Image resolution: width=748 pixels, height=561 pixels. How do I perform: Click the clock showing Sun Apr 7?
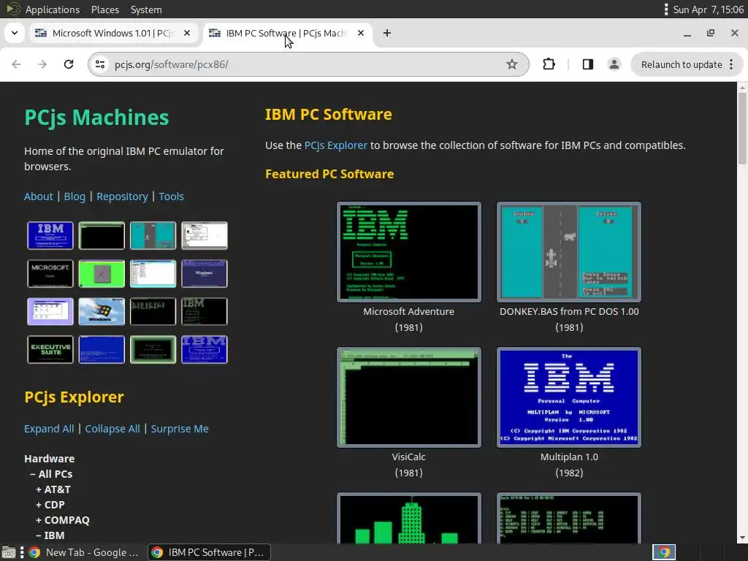click(708, 9)
